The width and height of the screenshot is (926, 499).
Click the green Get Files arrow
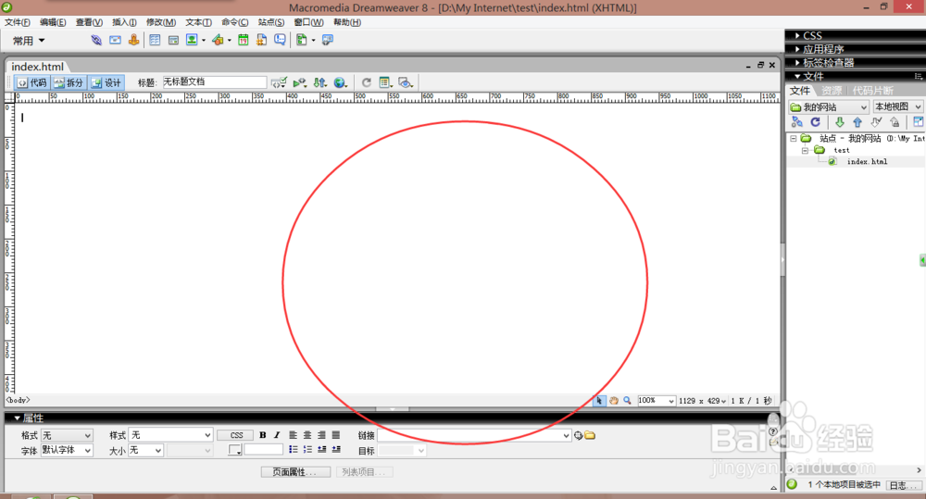tap(839, 121)
